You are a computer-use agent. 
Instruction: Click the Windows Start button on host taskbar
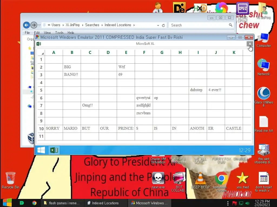[x=7, y=203]
